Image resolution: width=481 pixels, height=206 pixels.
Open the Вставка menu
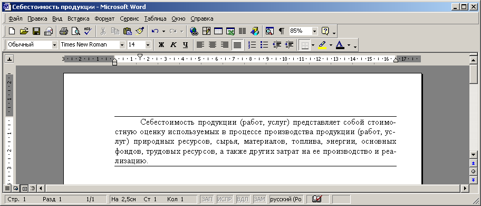[x=79, y=18]
